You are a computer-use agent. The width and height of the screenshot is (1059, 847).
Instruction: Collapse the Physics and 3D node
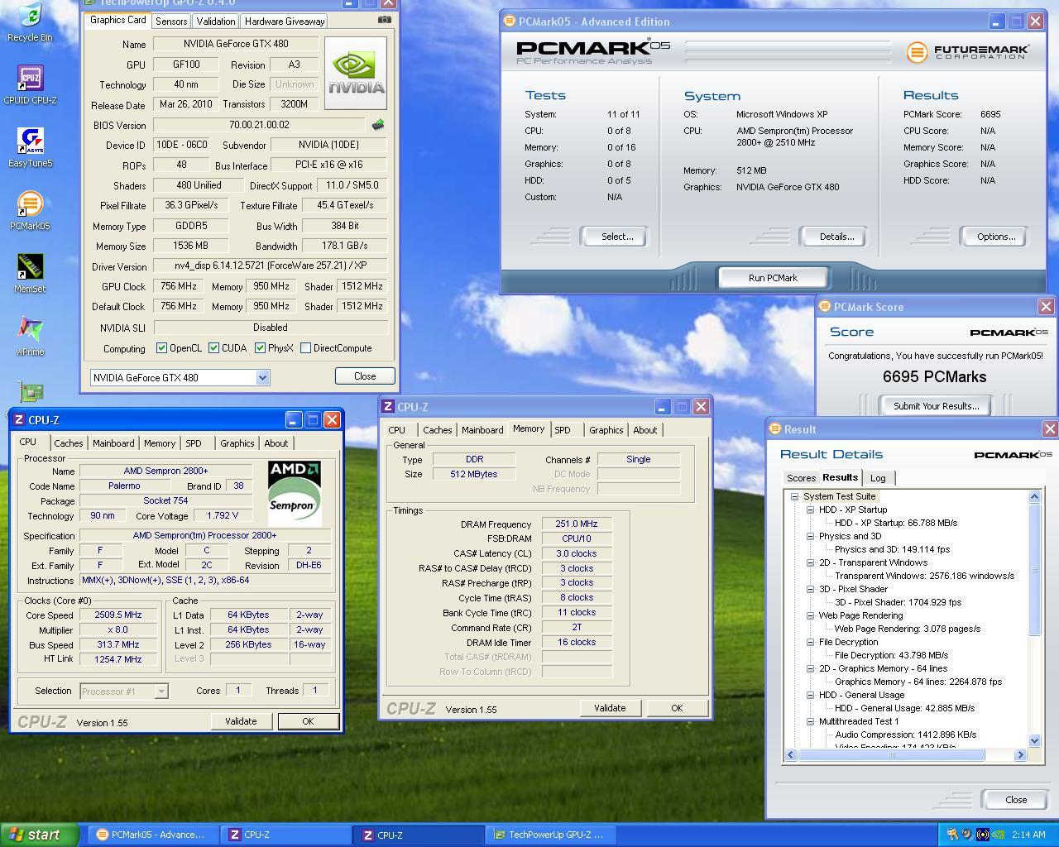click(810, 537)
